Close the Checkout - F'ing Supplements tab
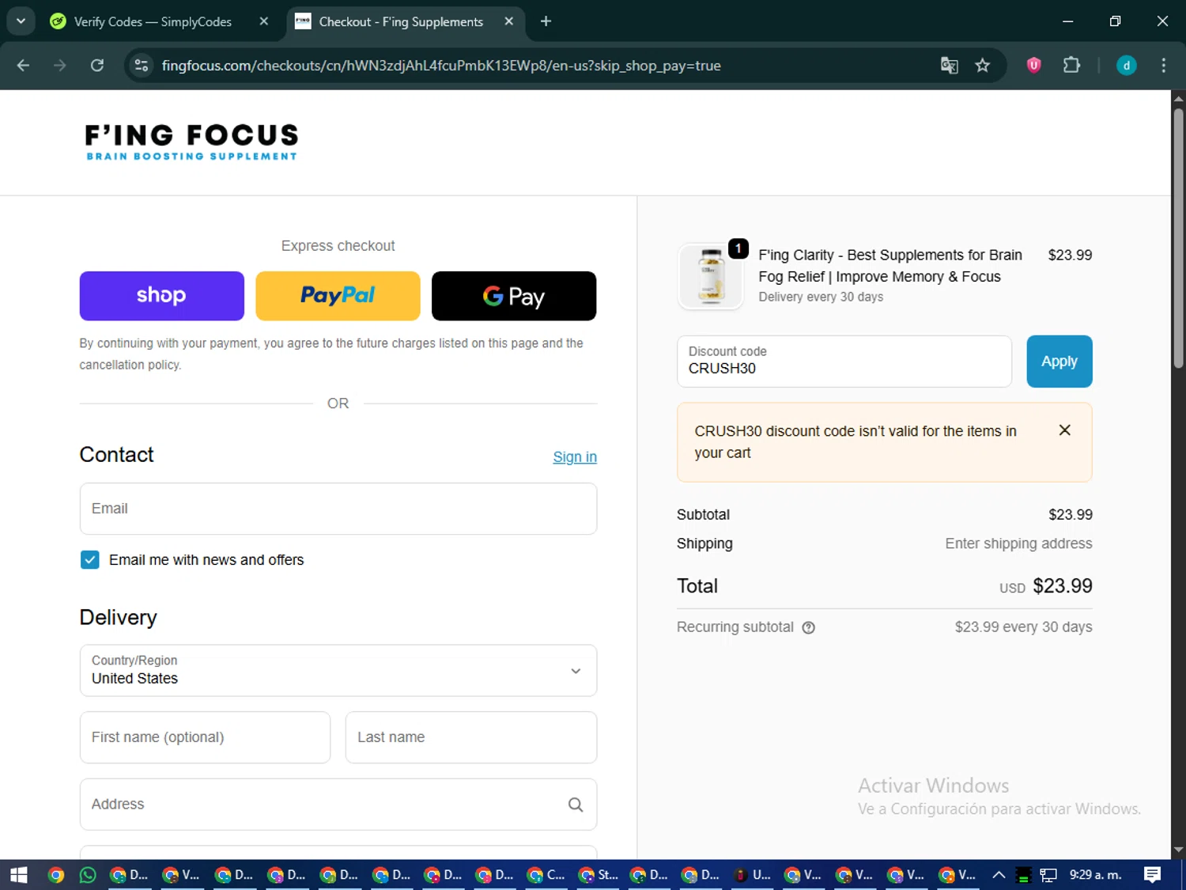1186x890 pixels. click(509, 21)
